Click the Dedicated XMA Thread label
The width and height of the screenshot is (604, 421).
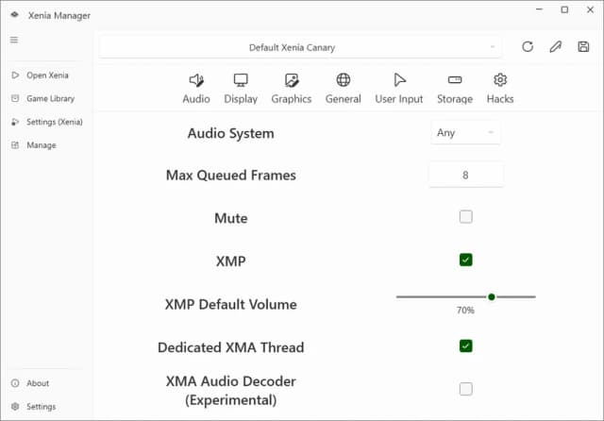point(230,347)
